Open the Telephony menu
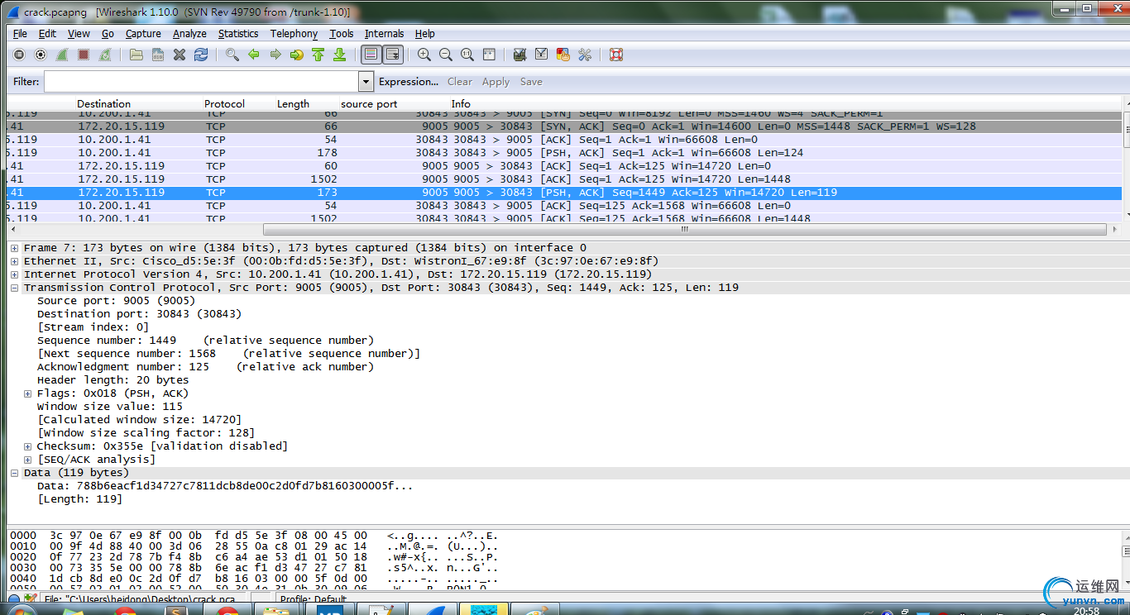The image size is (1130, 615). [294, 33]
